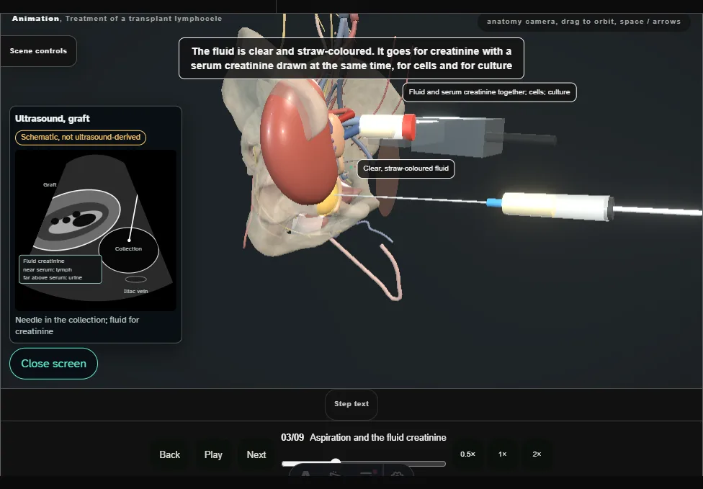
Task: Click the 'Treatment of a transplant lymphocele' heading
Action: (143, 19)
